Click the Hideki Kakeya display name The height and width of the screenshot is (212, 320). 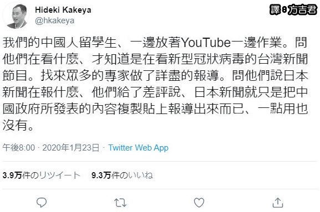pyautogui.click(x=63, y=10)
